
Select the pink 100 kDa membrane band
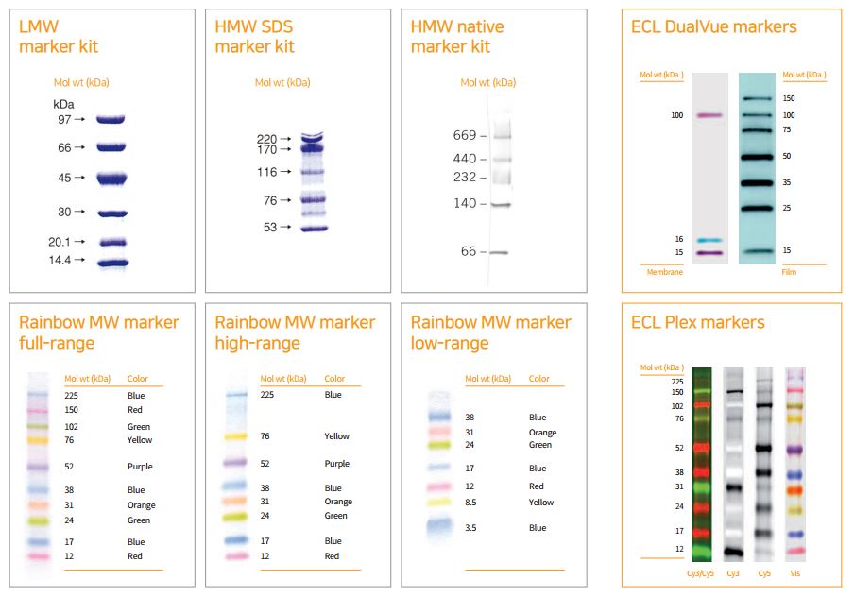pos(709,115)
